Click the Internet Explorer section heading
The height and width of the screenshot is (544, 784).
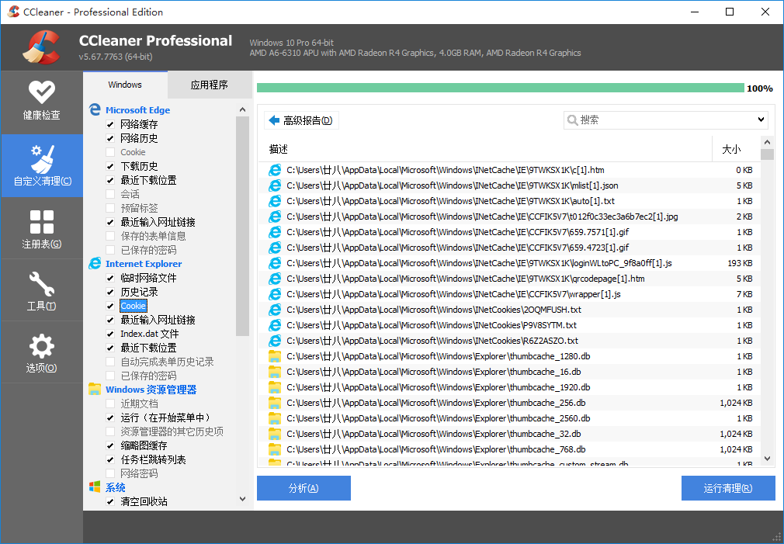pos(144,264)
